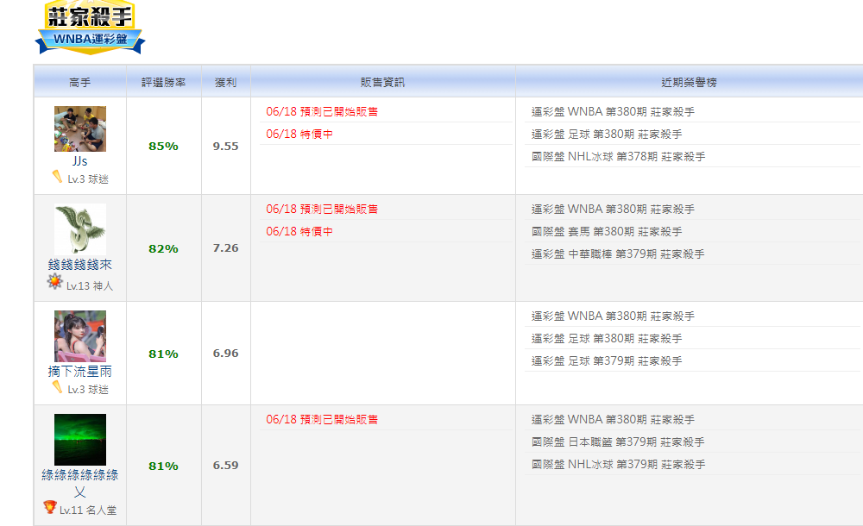Screen dimensions: 863x526
Task: Select the 高手 column header
Action: click(79, 82)
